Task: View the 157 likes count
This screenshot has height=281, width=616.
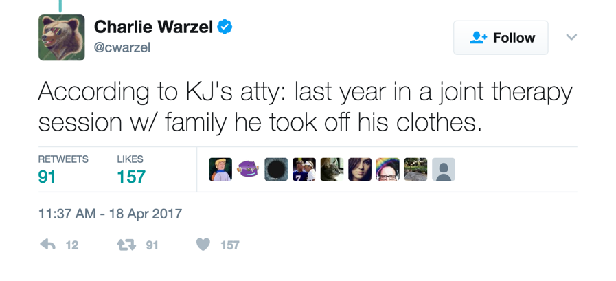Action: [x=131, y=177]
